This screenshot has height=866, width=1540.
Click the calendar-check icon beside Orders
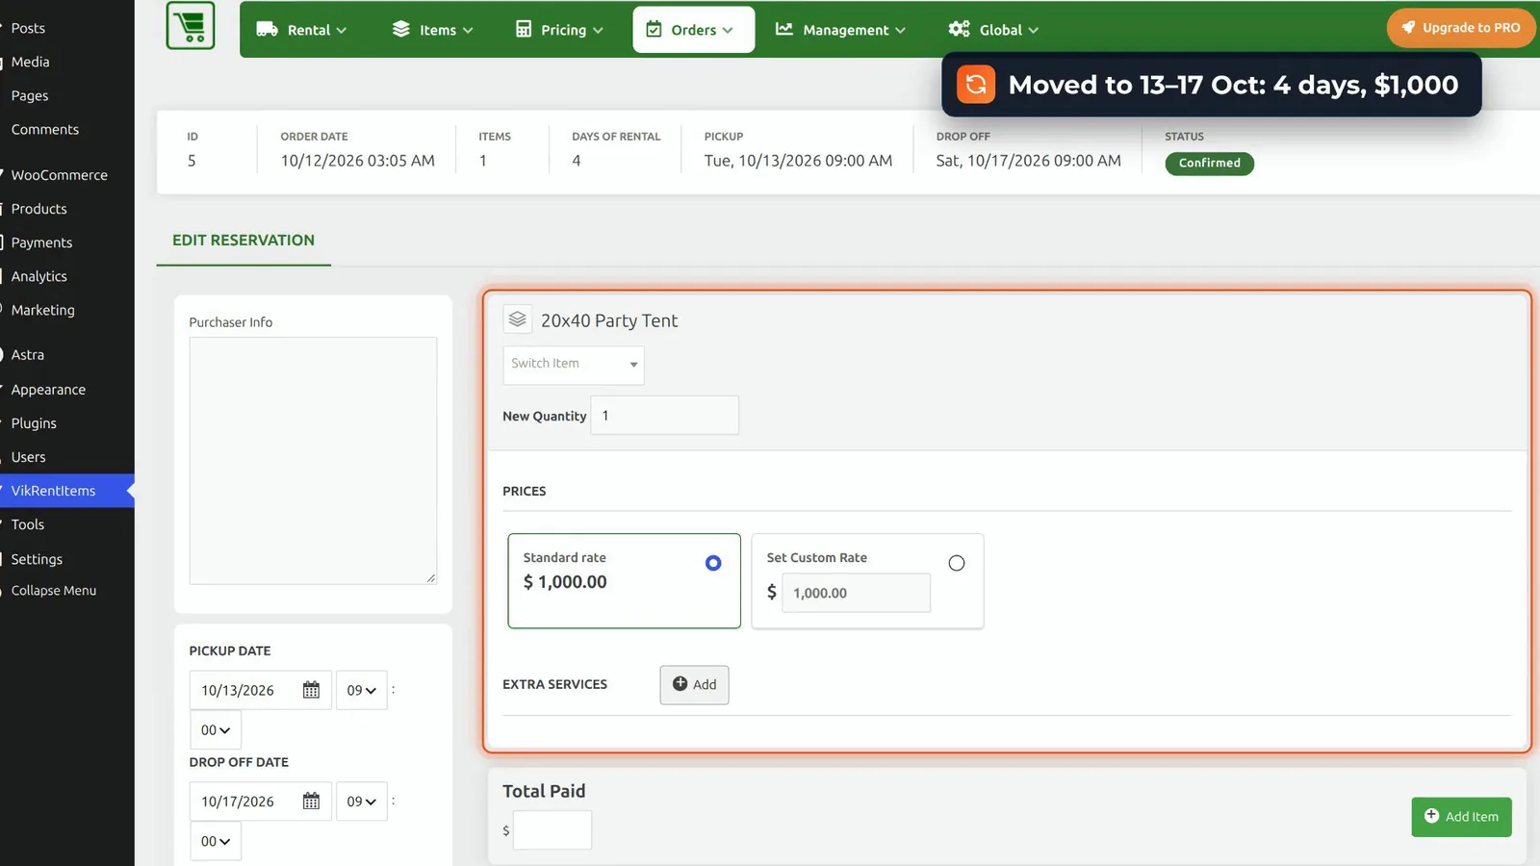(x=654, y=29)
